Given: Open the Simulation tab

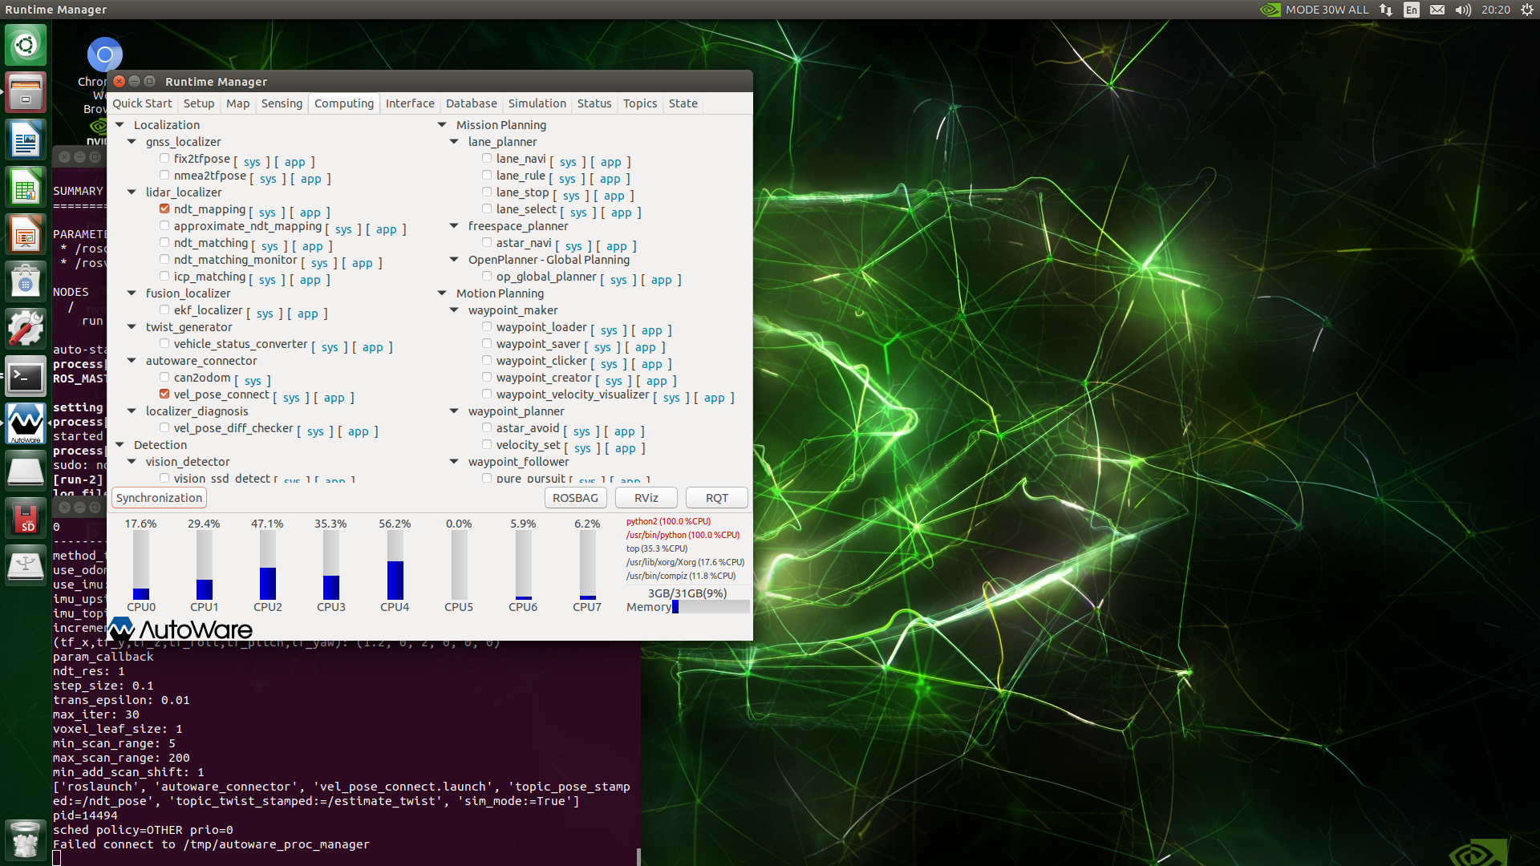Looking at the screenshot, I should pyautogui.click(x=537, y=103).
